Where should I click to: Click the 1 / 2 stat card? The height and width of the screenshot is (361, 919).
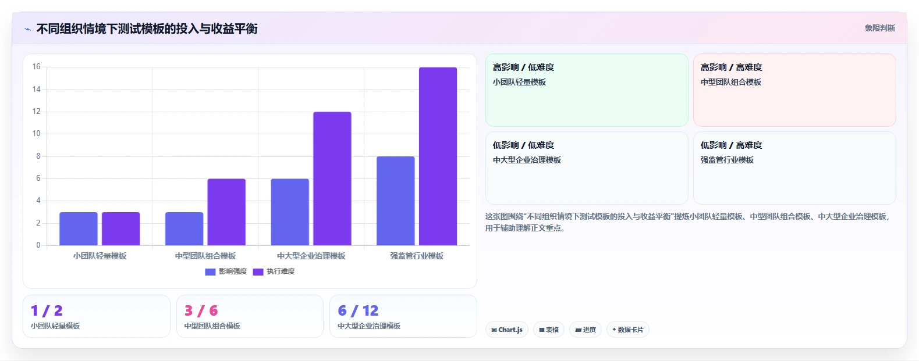click(x=97, y=316)
